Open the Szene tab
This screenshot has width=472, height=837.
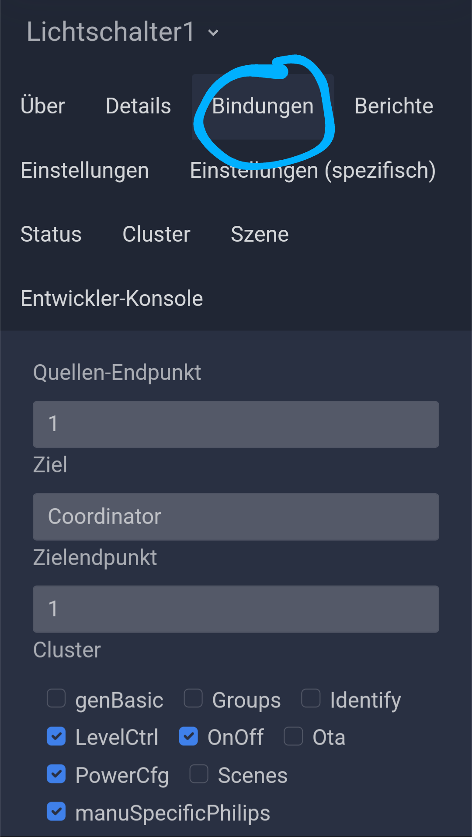(260, 234)
